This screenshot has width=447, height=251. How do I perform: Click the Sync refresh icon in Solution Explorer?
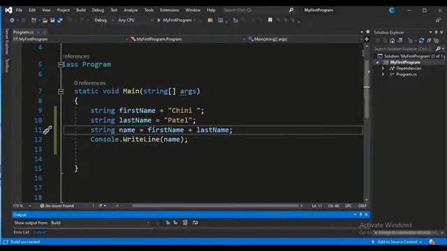(421, 40)
